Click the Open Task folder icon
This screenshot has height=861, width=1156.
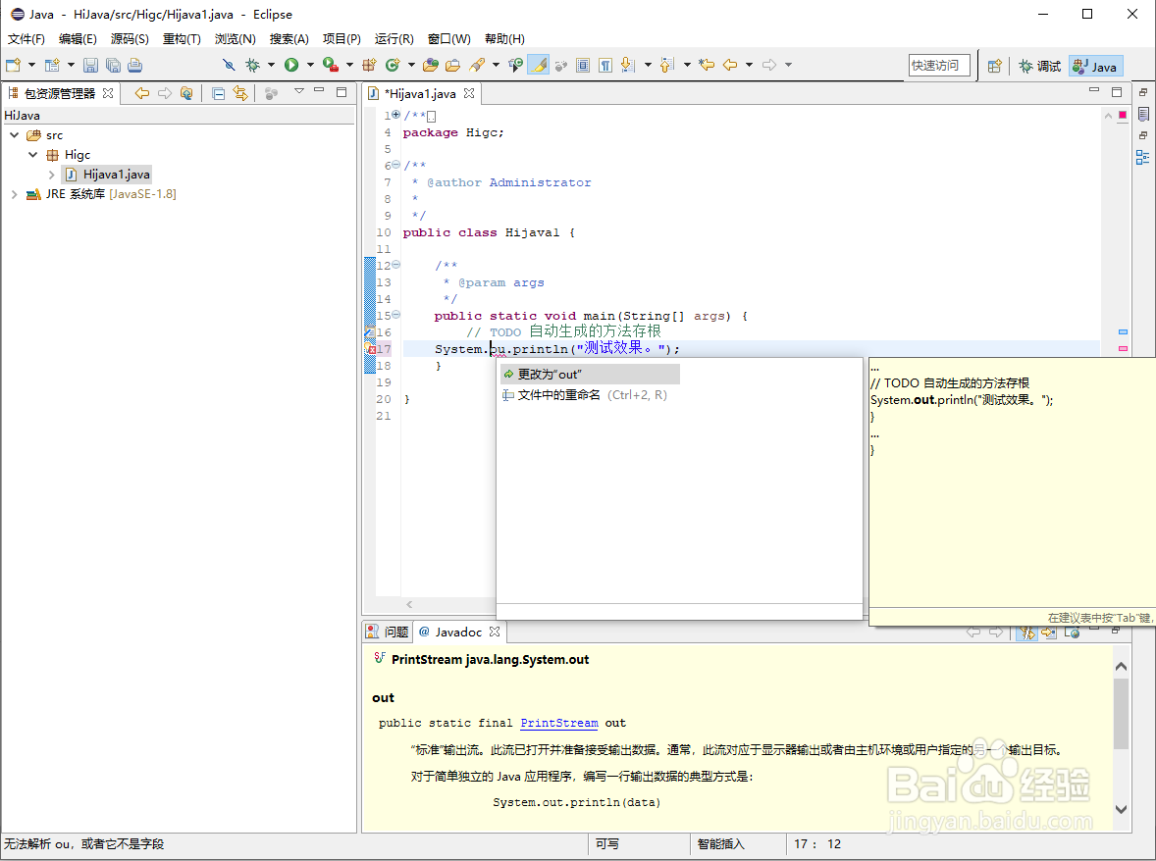click(452, 65)
